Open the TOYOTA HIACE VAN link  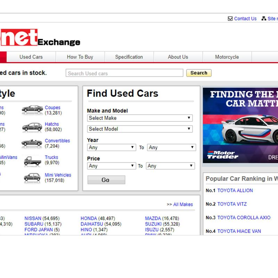[239, 231]
